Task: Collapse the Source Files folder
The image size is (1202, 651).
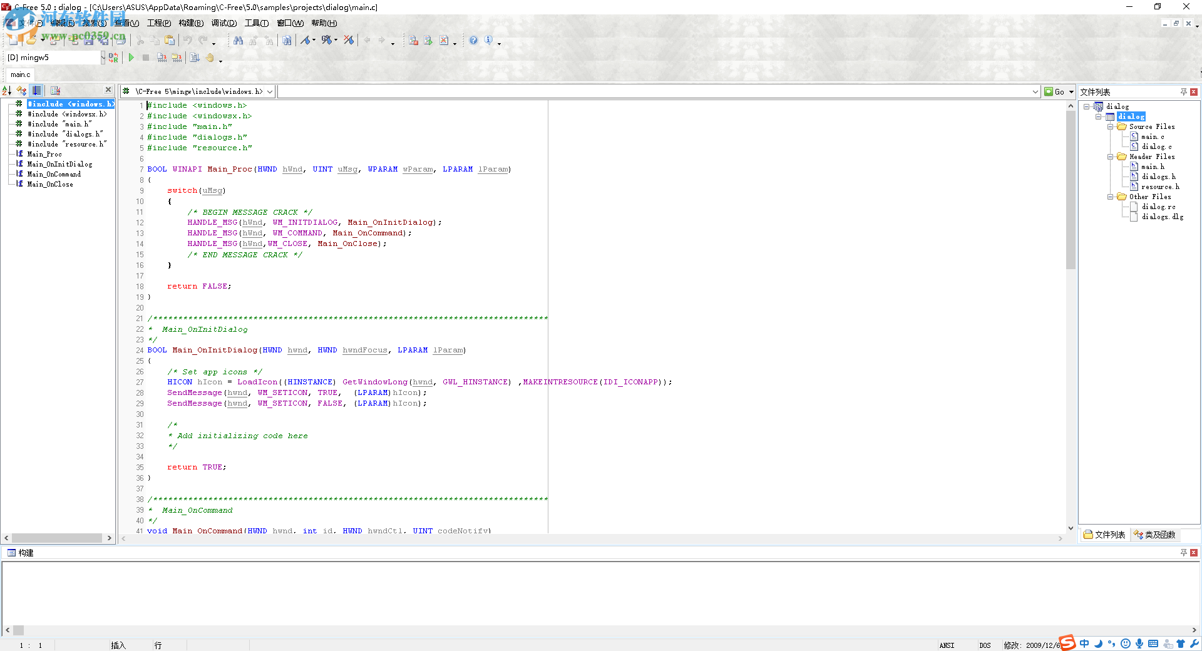Action: [1111, 126]
